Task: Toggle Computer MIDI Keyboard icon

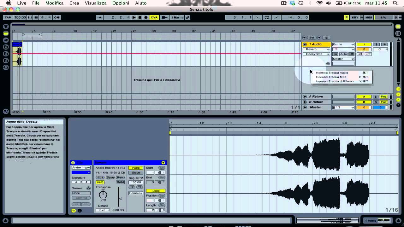Action: pos(347,17)
